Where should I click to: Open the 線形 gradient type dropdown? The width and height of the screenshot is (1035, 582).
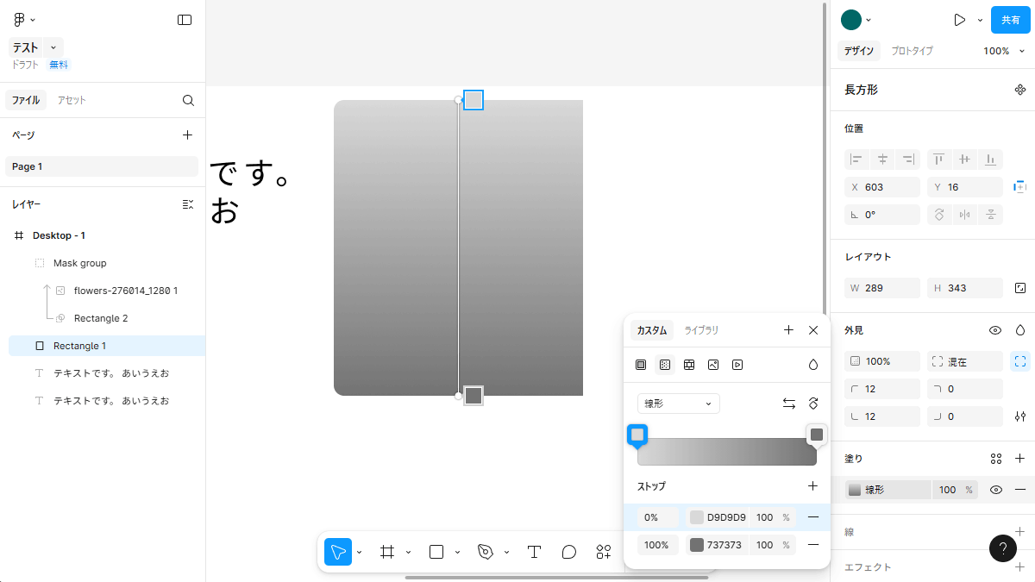(678, 404)
